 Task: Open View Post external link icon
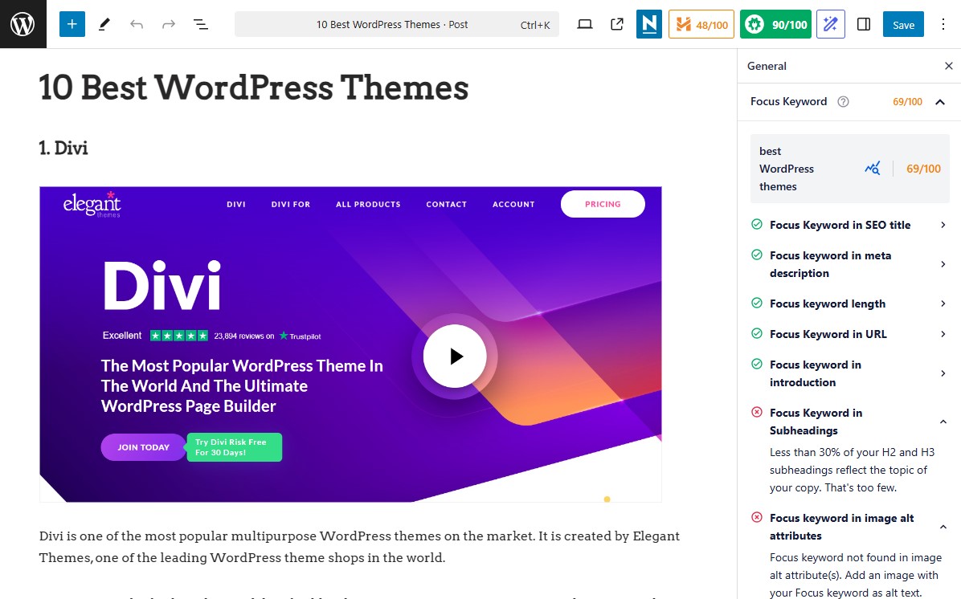click(617, 25)
